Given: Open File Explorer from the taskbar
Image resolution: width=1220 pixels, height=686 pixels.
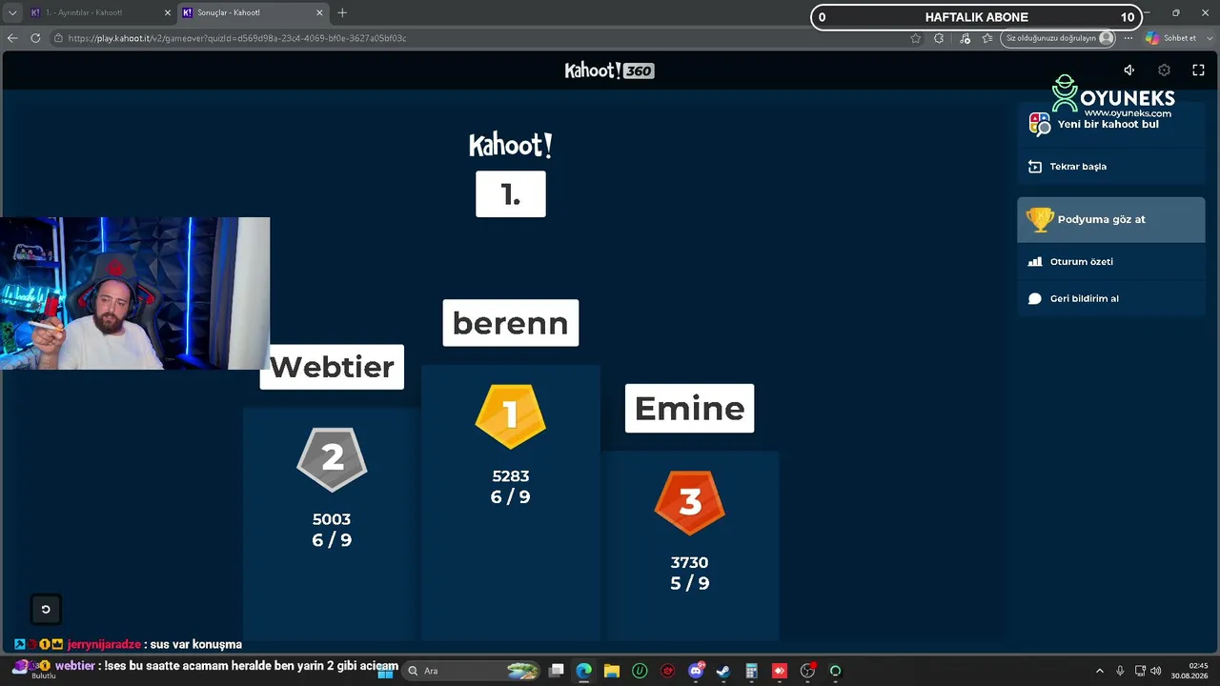Looking at the screenshot, I should pyautogui.click(x=611, y=671).
